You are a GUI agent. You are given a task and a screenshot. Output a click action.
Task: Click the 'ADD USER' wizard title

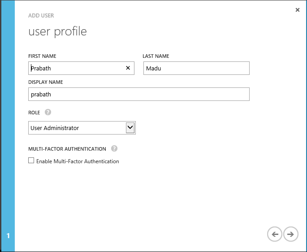[41, 16]
